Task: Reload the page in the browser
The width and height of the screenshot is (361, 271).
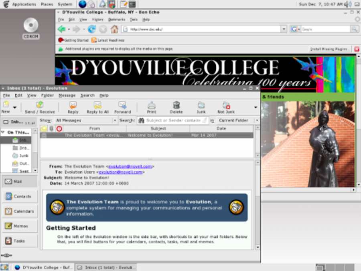Action: click(92, 29)
